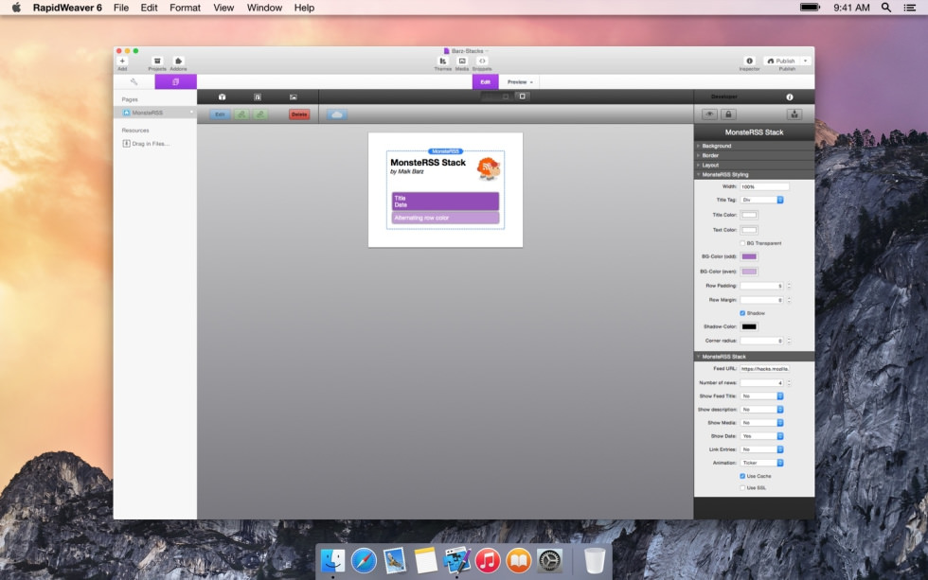
Task: Open the Show Date dropdown
Action: click(x=761, y=436)
